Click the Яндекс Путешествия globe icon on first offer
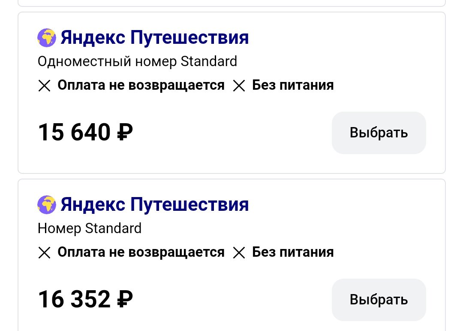This screenshot has width=463, height=331. 46,37
